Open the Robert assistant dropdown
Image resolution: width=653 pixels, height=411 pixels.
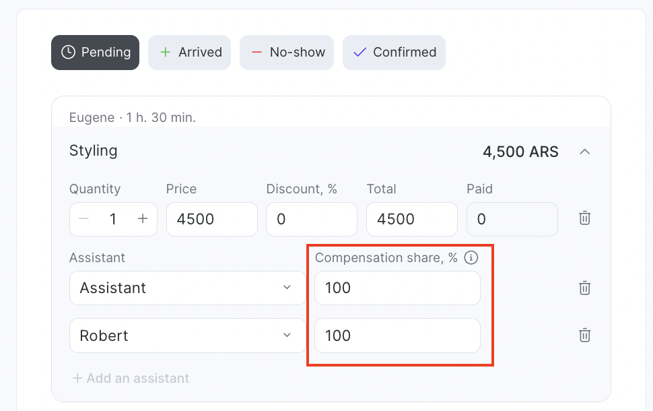187,336
